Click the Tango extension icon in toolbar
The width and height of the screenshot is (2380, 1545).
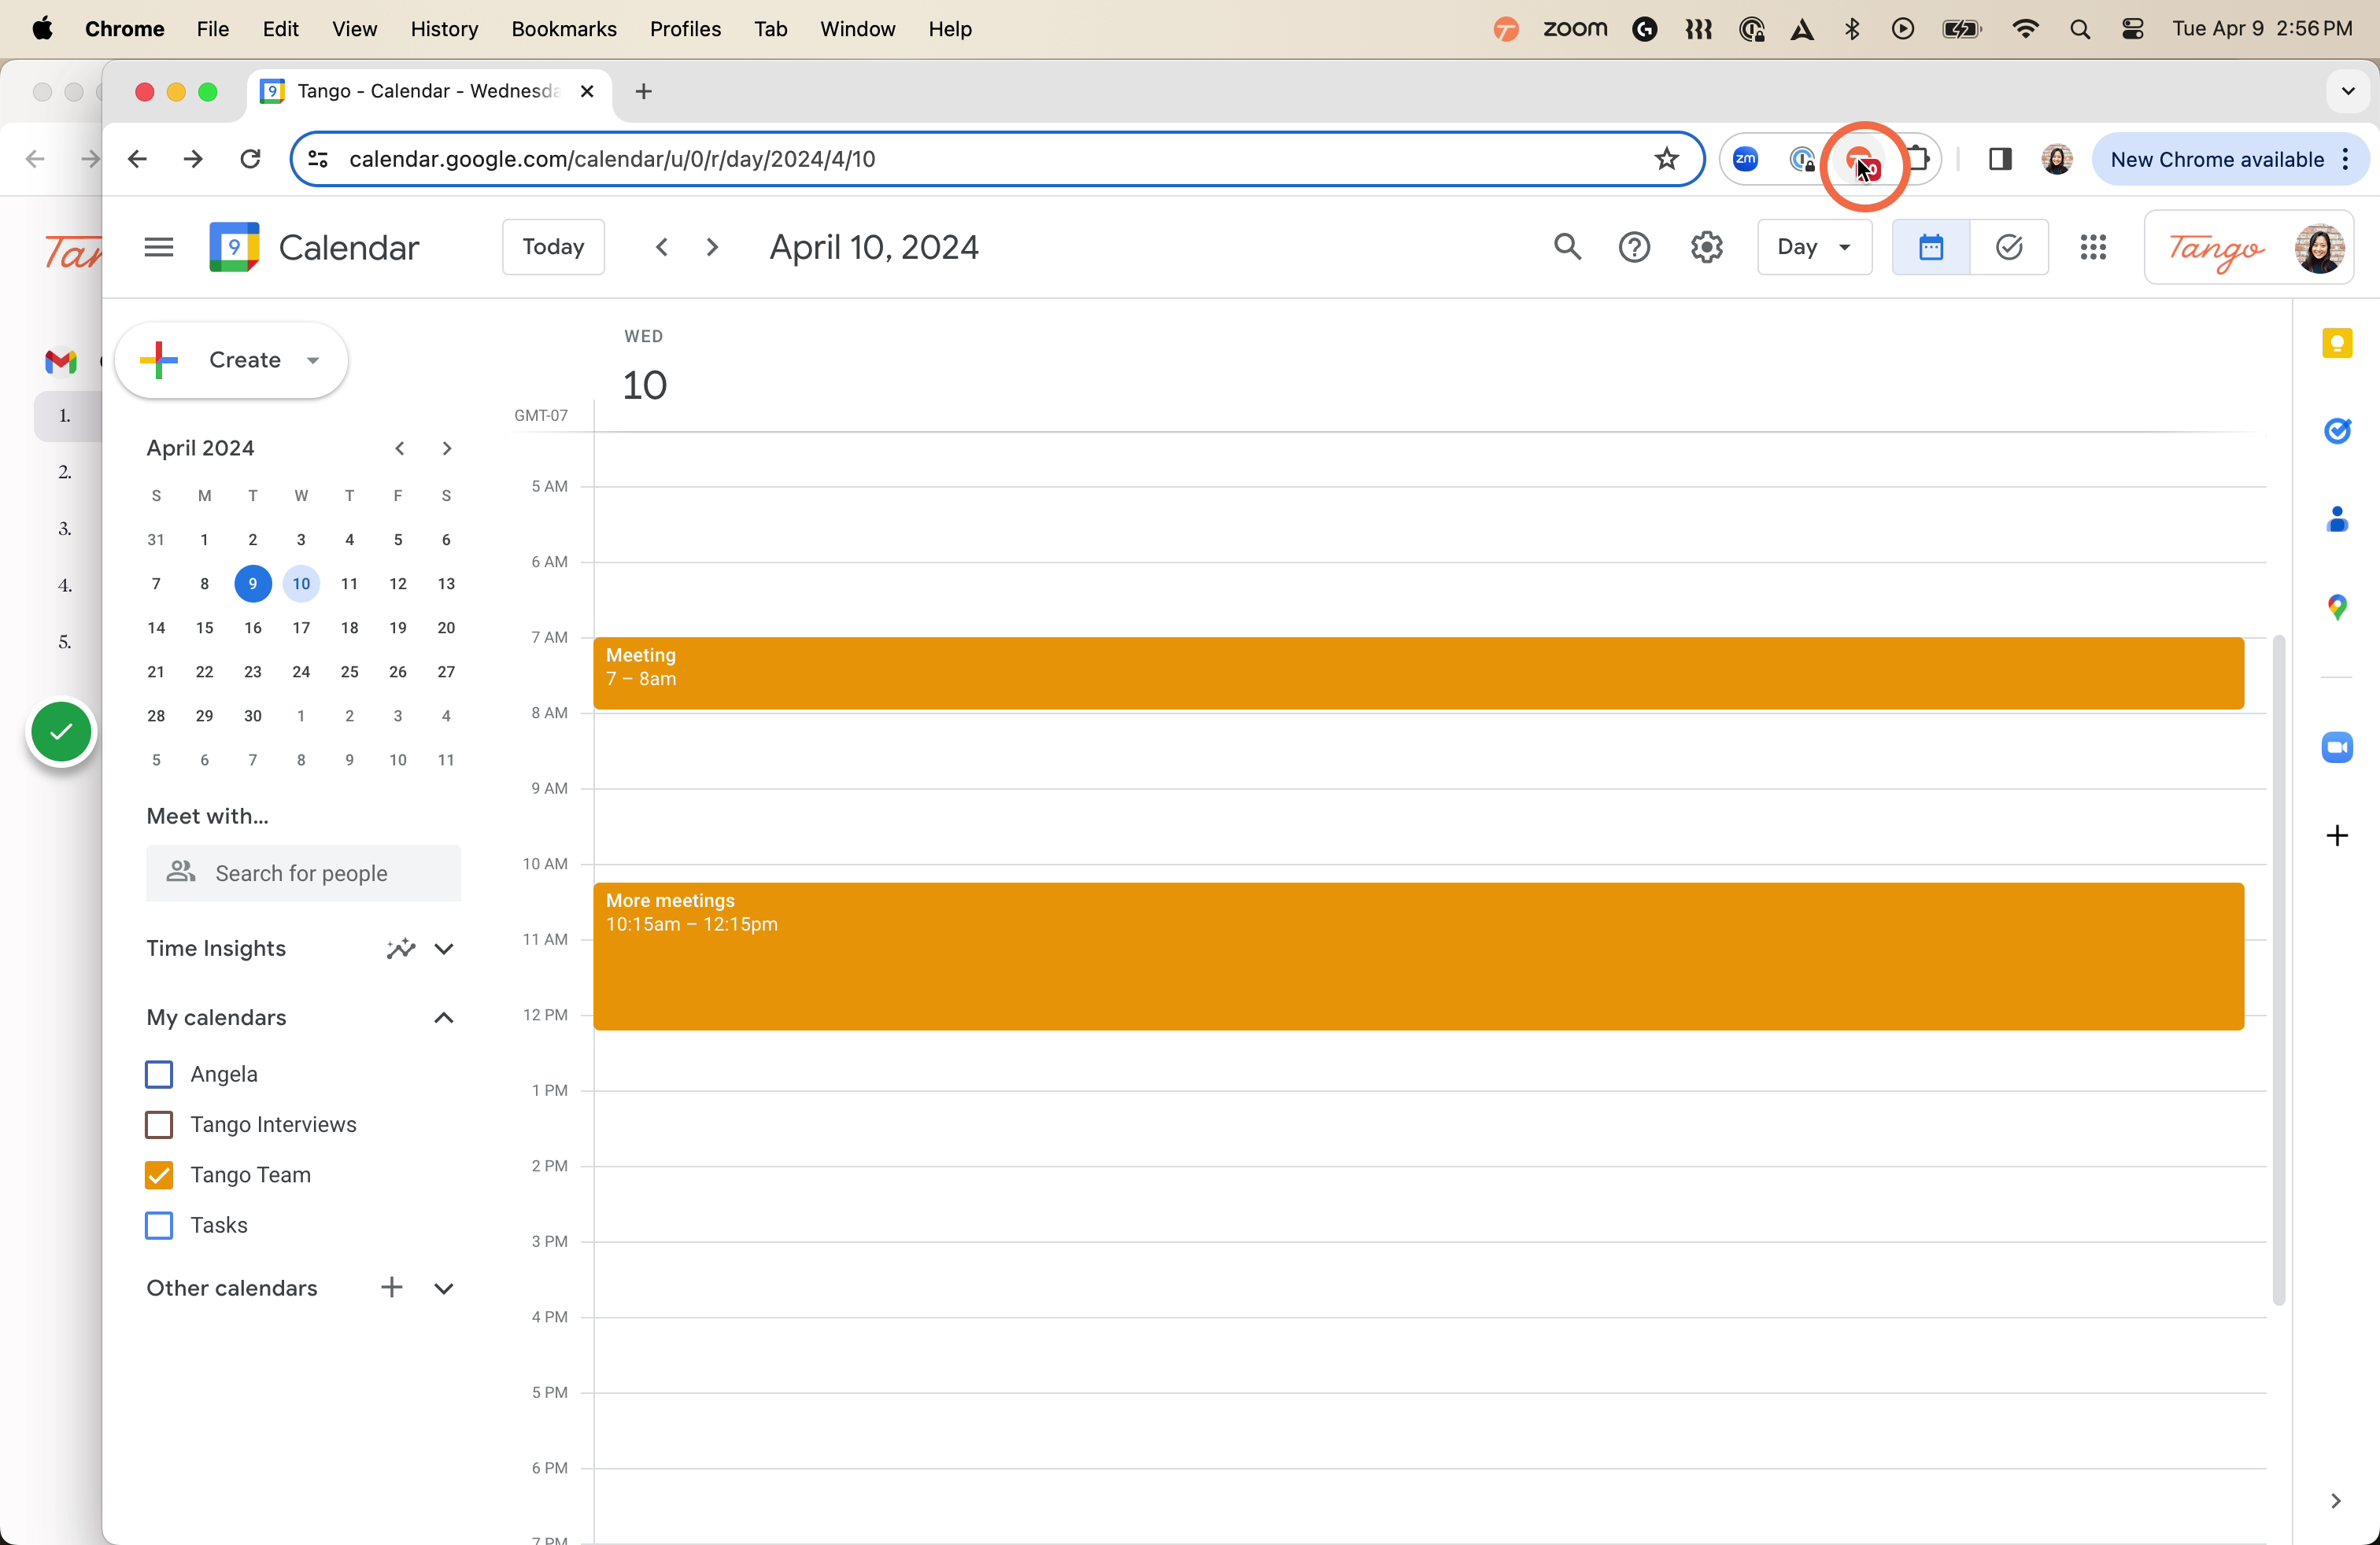click(1861, 160)
